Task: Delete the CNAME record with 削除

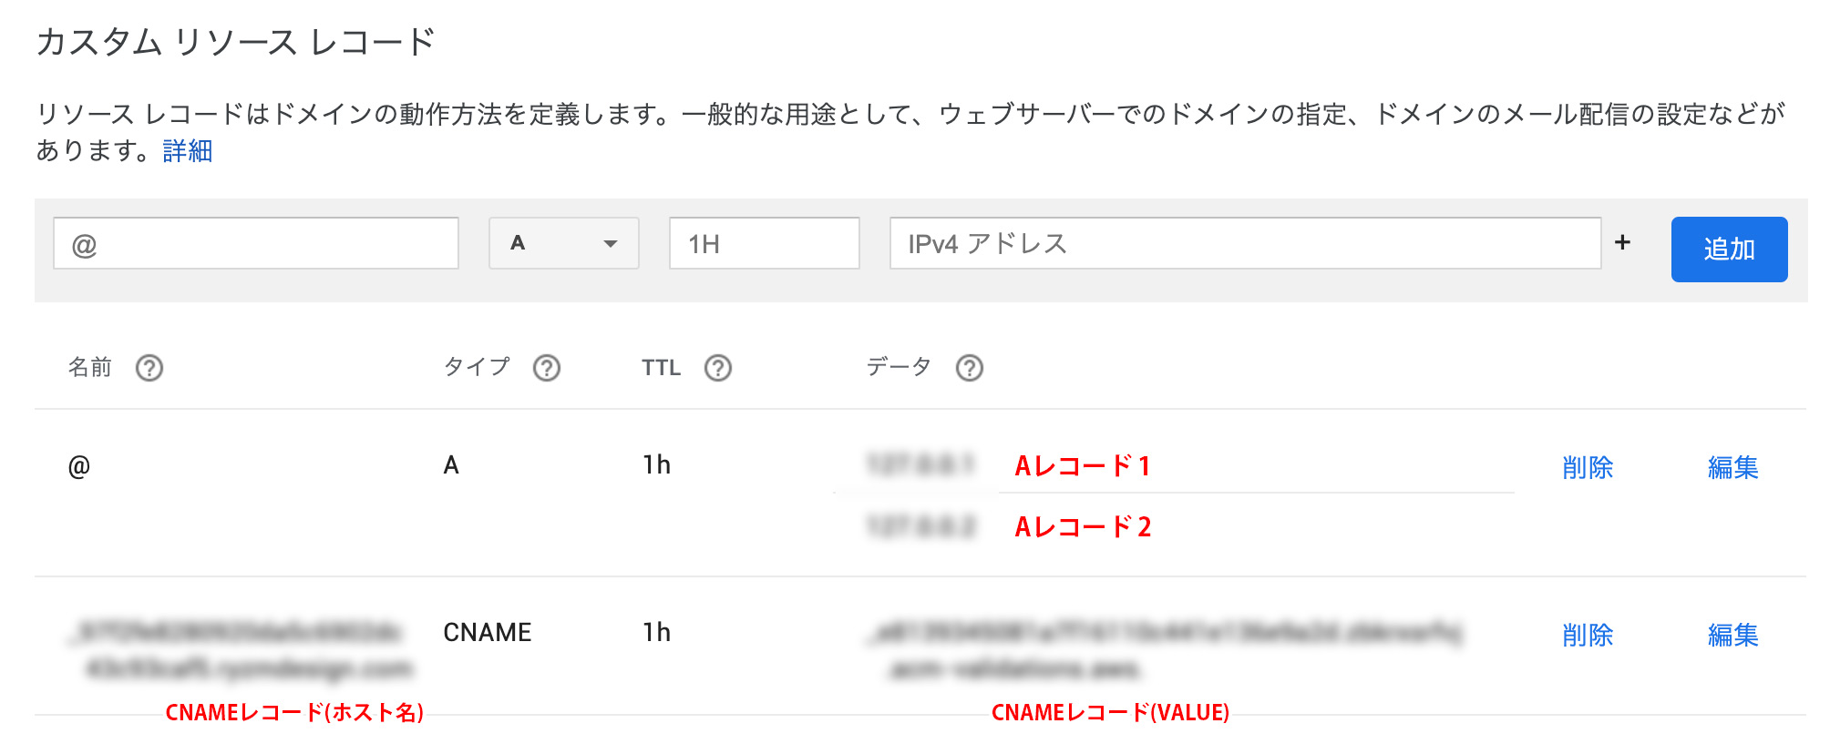Action: (1588, 635)
